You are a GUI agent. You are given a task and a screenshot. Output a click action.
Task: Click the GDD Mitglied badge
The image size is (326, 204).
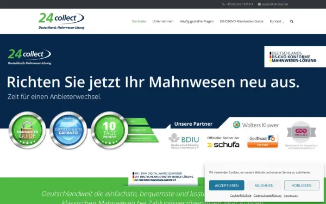coord(302,135)
